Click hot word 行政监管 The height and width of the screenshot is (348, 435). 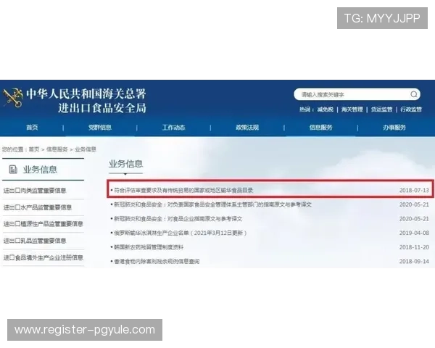411,109
